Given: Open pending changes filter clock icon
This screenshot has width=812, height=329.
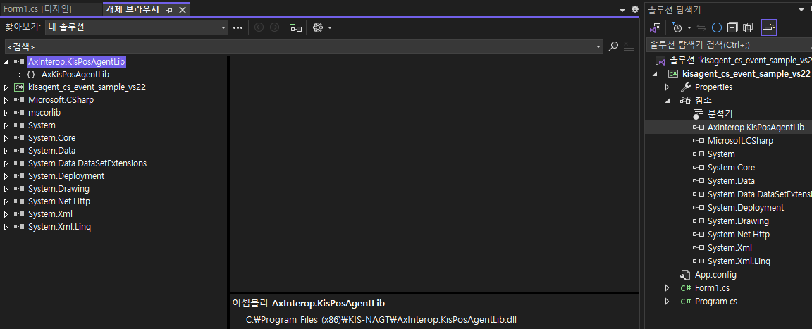Looking at the screenshot, I should point(677,27).
